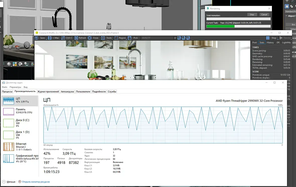
Task: Click 'Логических процессоров:' value 64
Action: 114,159
